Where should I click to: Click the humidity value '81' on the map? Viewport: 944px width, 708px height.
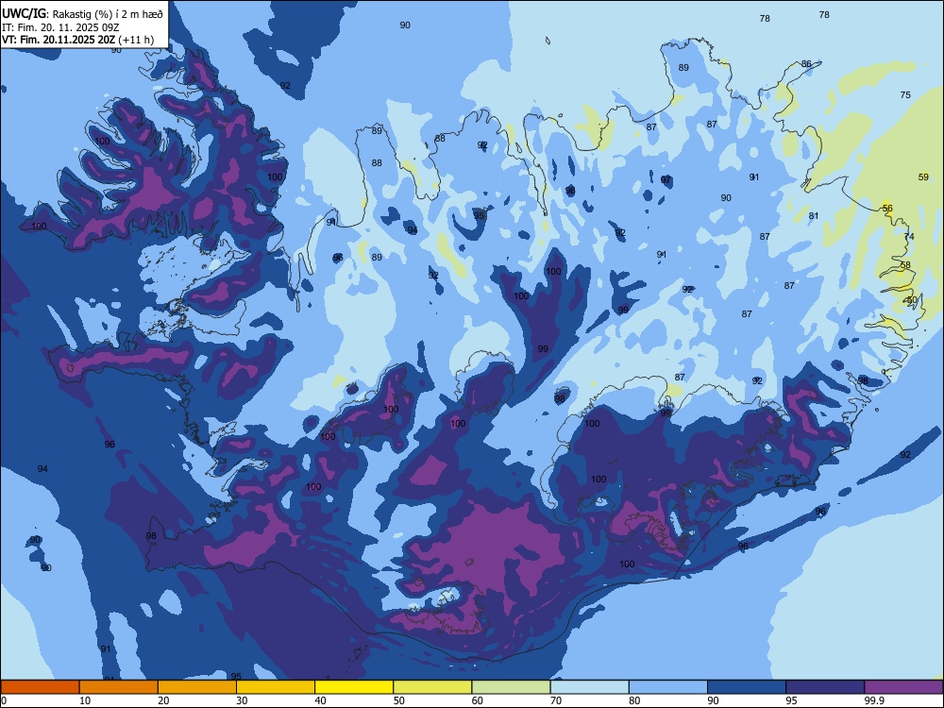[814, 215]
